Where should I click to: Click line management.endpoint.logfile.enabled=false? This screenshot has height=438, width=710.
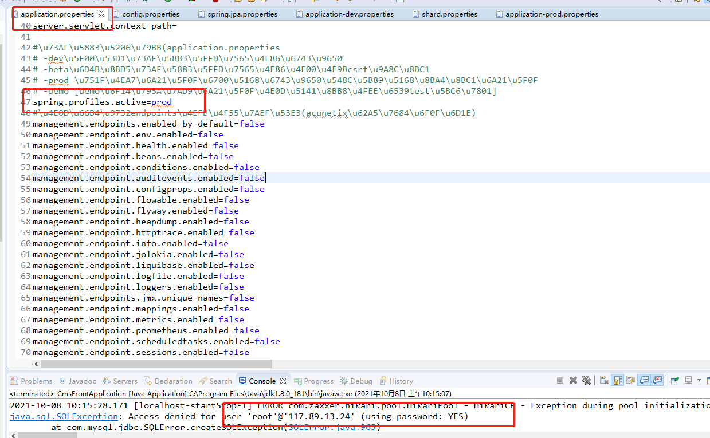click(x=138, y=276)
